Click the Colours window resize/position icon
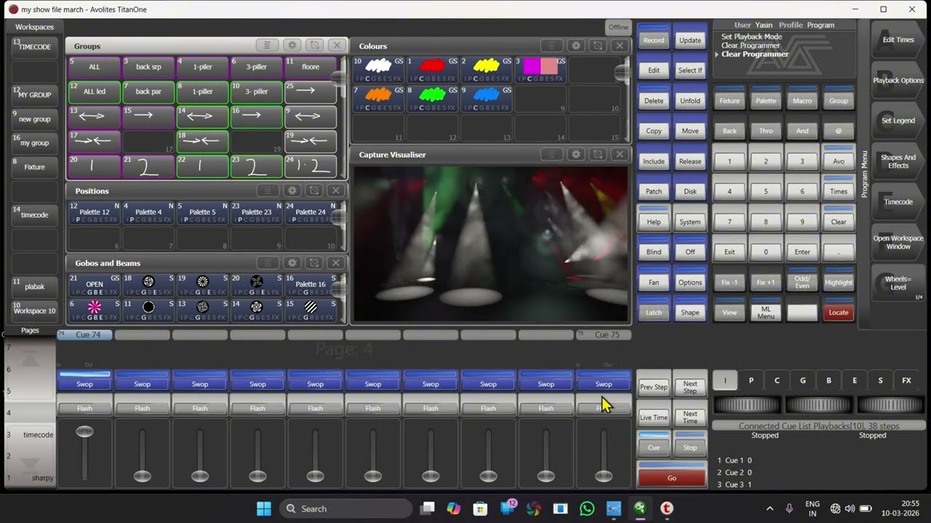This screenshot has height=523, width=931. [x=598, y=45]
